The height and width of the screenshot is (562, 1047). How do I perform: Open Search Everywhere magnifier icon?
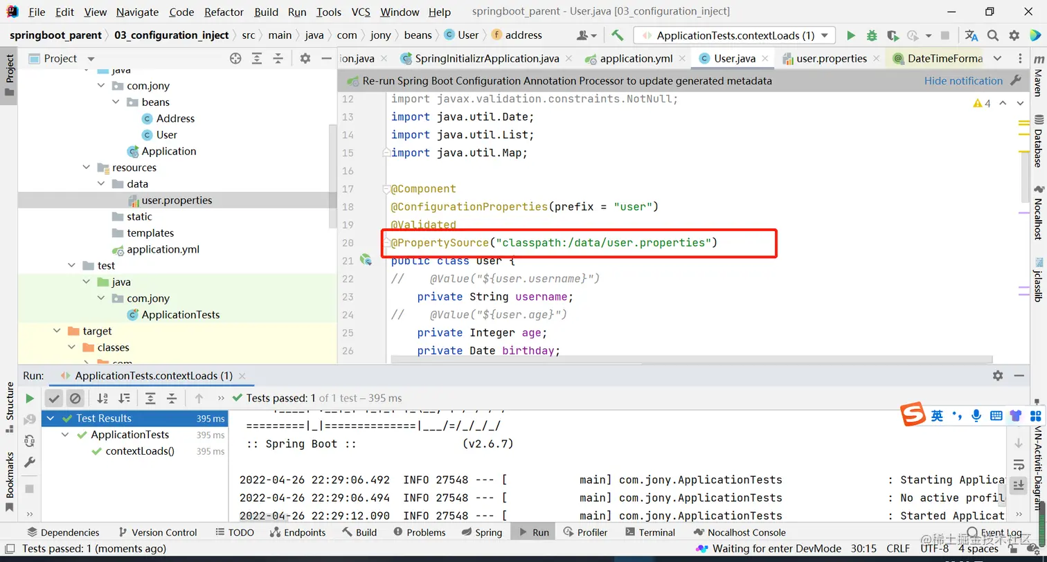tap(993, 35)
